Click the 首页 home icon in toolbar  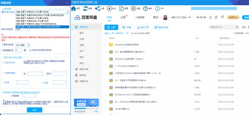click(x=73, y=9)
